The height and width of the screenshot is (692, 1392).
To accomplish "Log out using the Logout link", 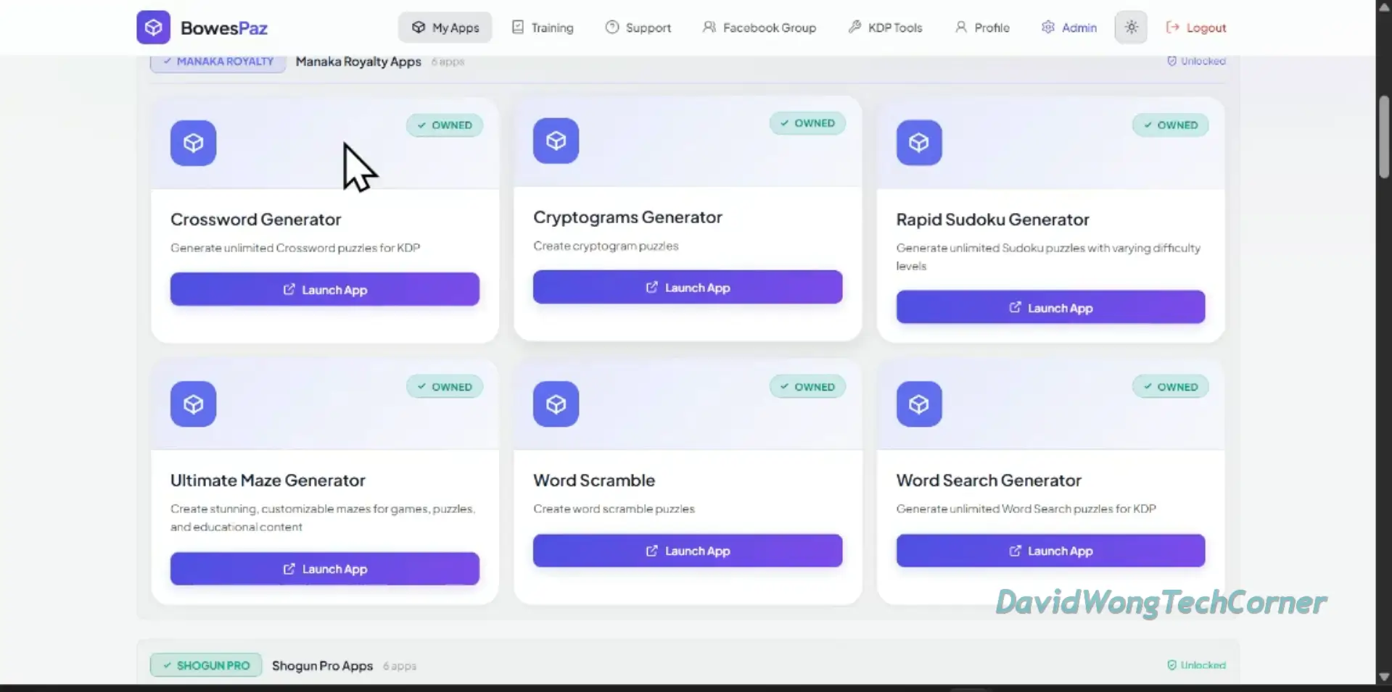I will coord(1195,28).
